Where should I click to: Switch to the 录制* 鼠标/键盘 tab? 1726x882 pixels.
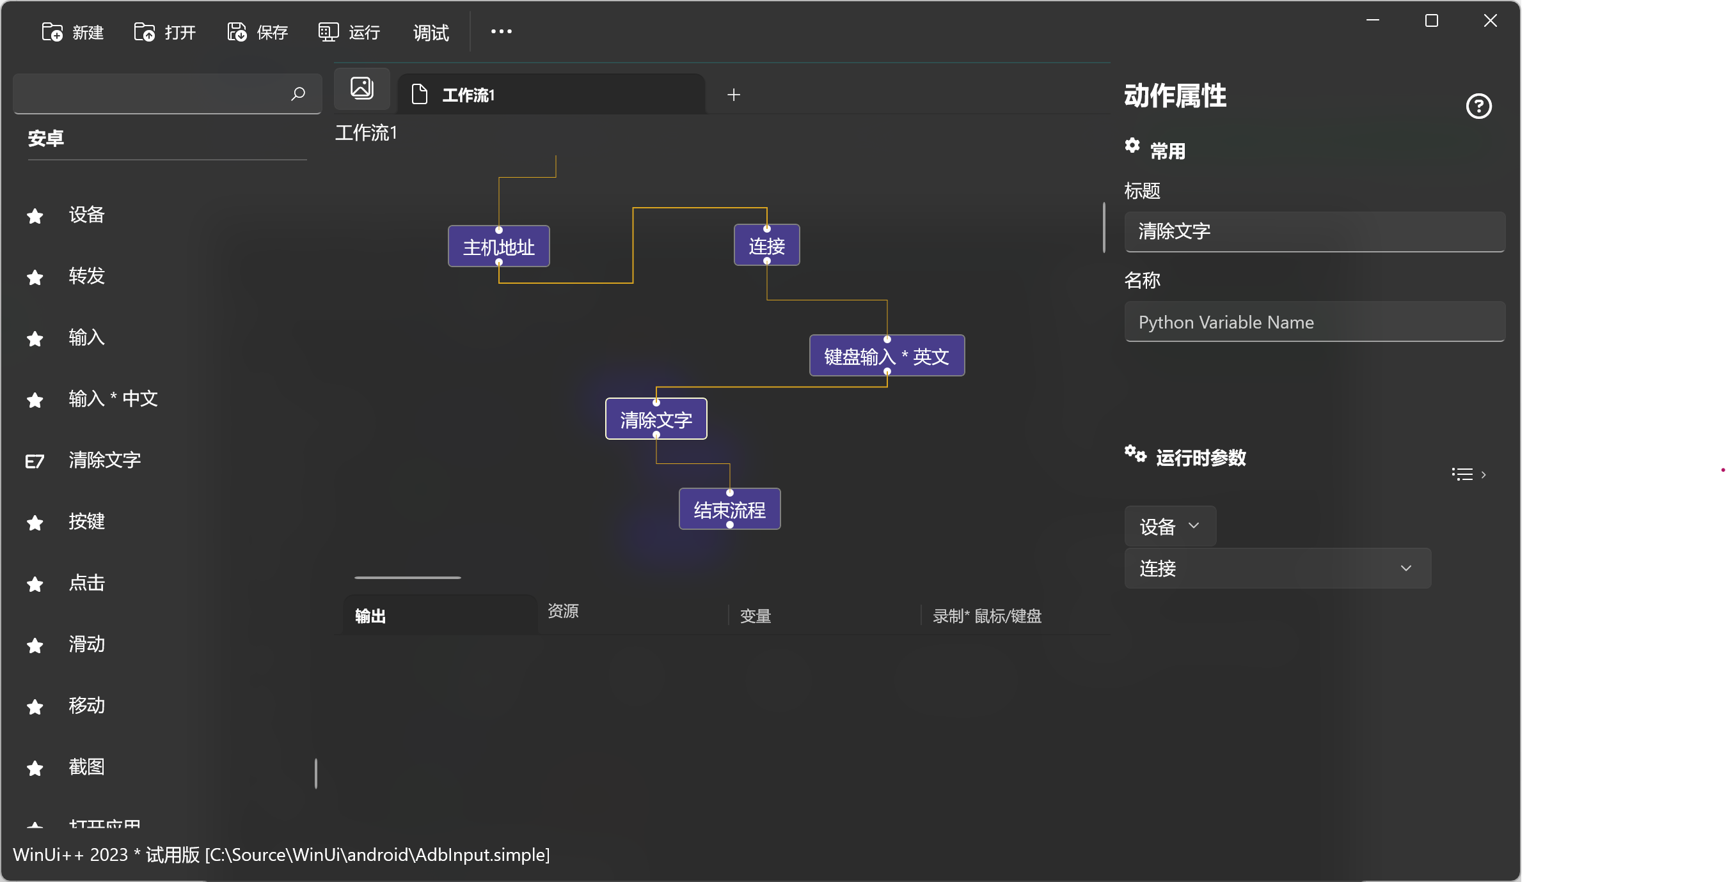tap(986, 615)
